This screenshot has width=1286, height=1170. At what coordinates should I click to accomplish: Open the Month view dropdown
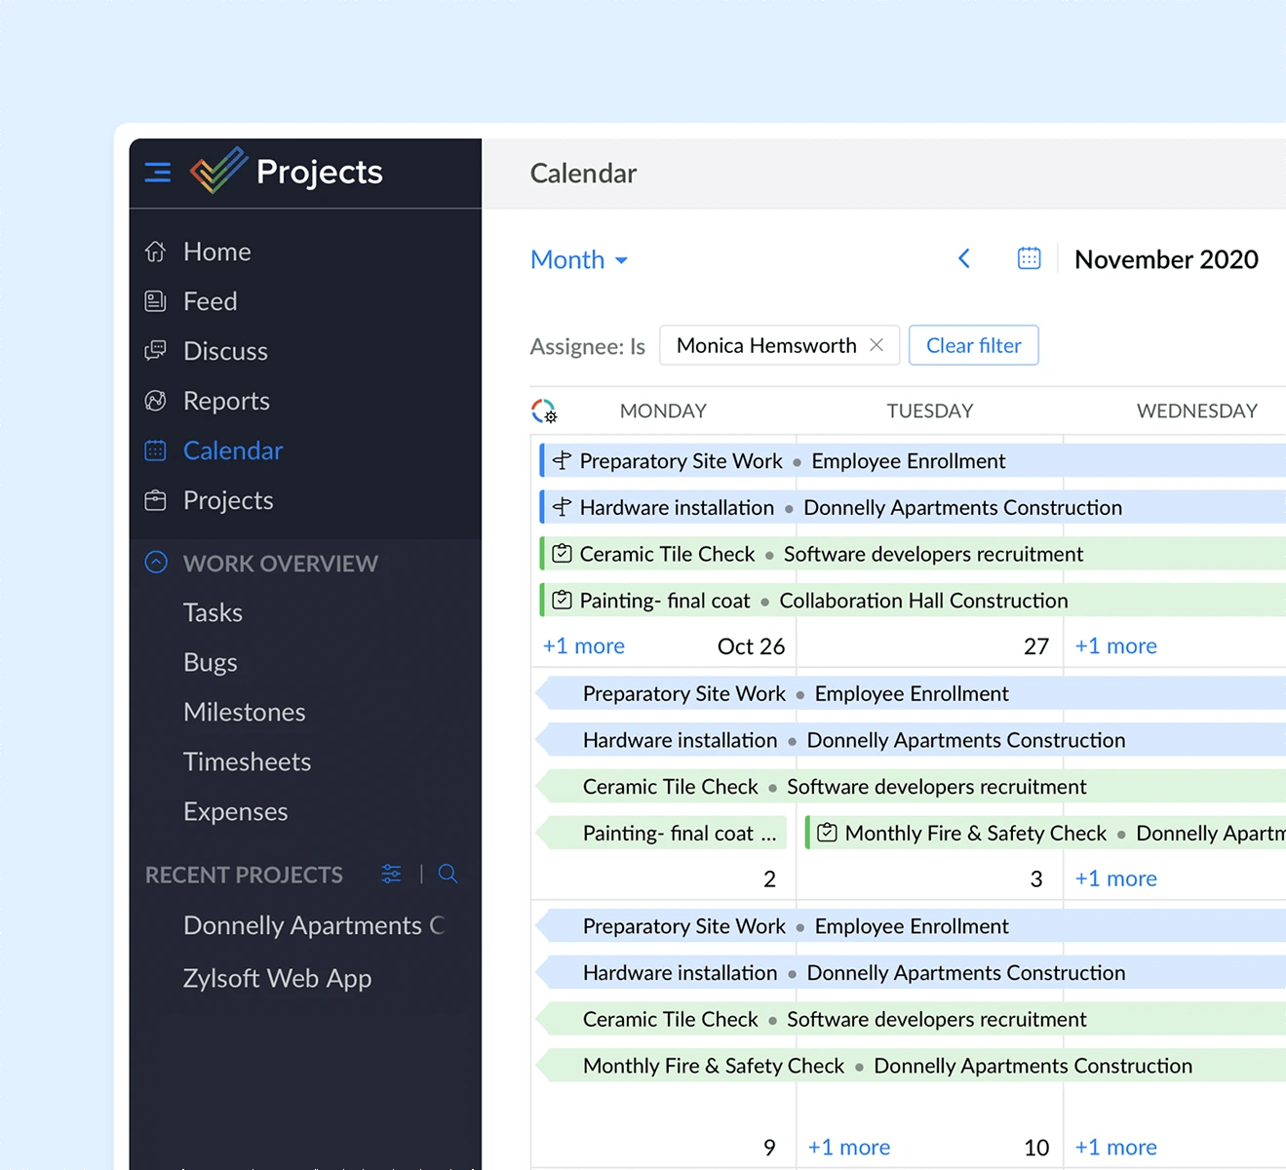click(579, 259)
